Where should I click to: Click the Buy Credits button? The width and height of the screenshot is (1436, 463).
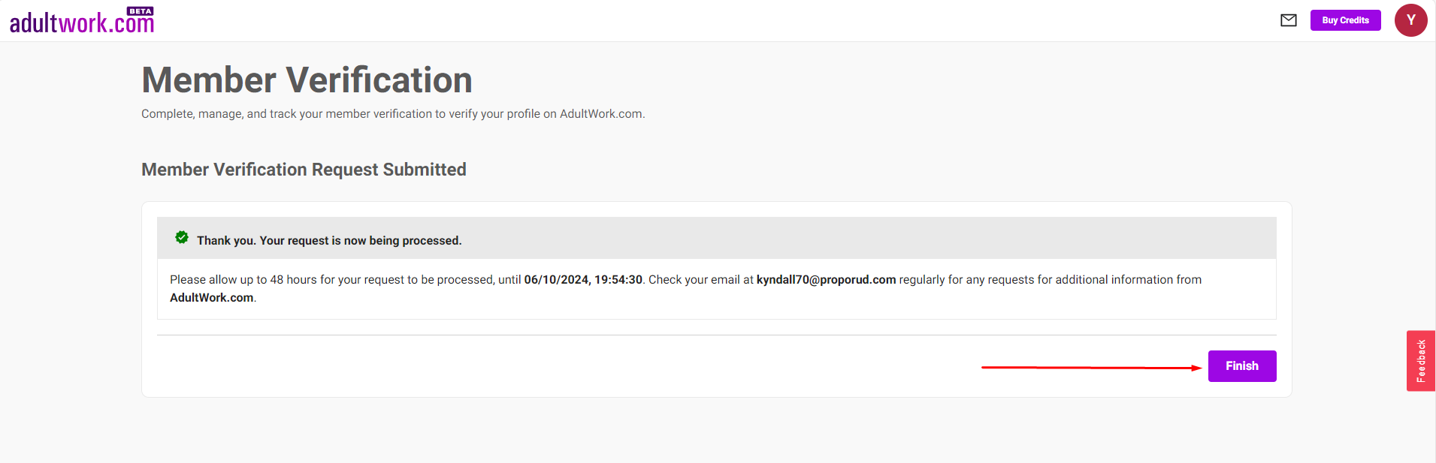point(1345,20)
